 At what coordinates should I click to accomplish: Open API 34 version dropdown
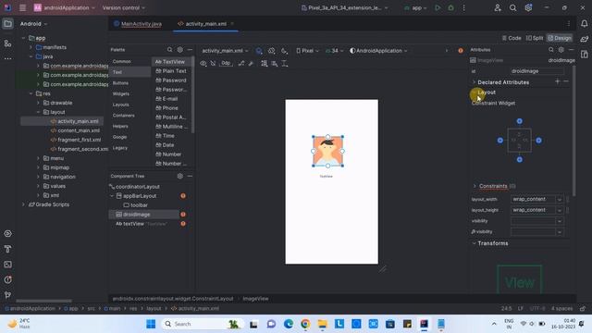[334, 51]
